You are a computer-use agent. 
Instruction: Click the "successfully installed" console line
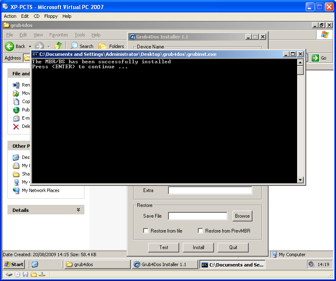101,62
